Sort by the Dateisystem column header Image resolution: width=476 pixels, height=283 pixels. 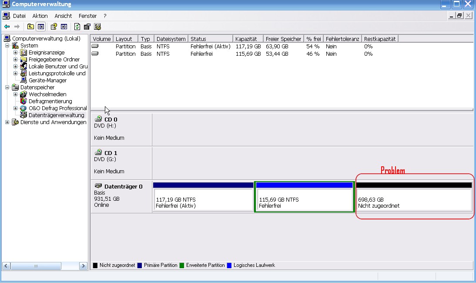tap(171, 39)
